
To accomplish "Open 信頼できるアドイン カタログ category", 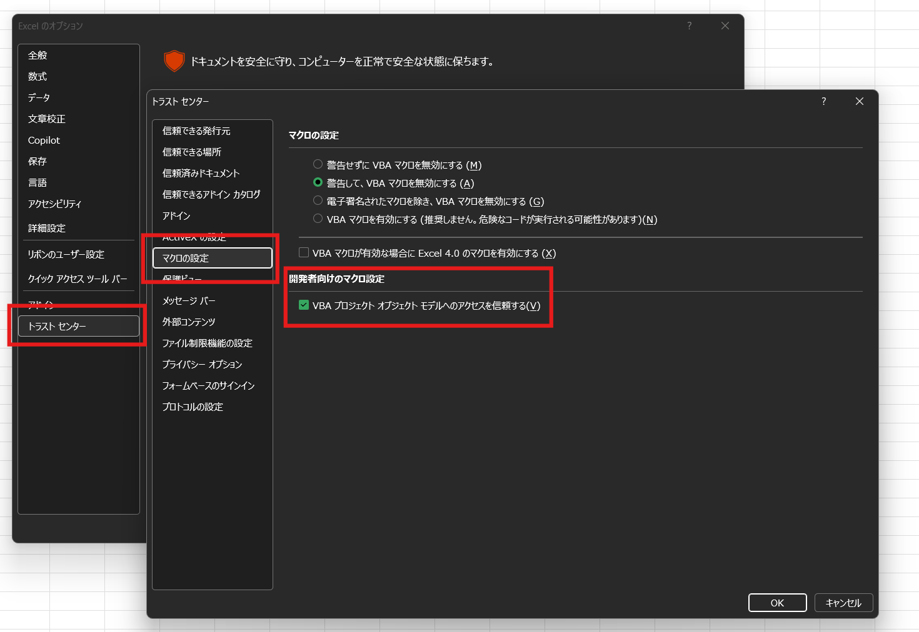I will (x=213, y=194).
